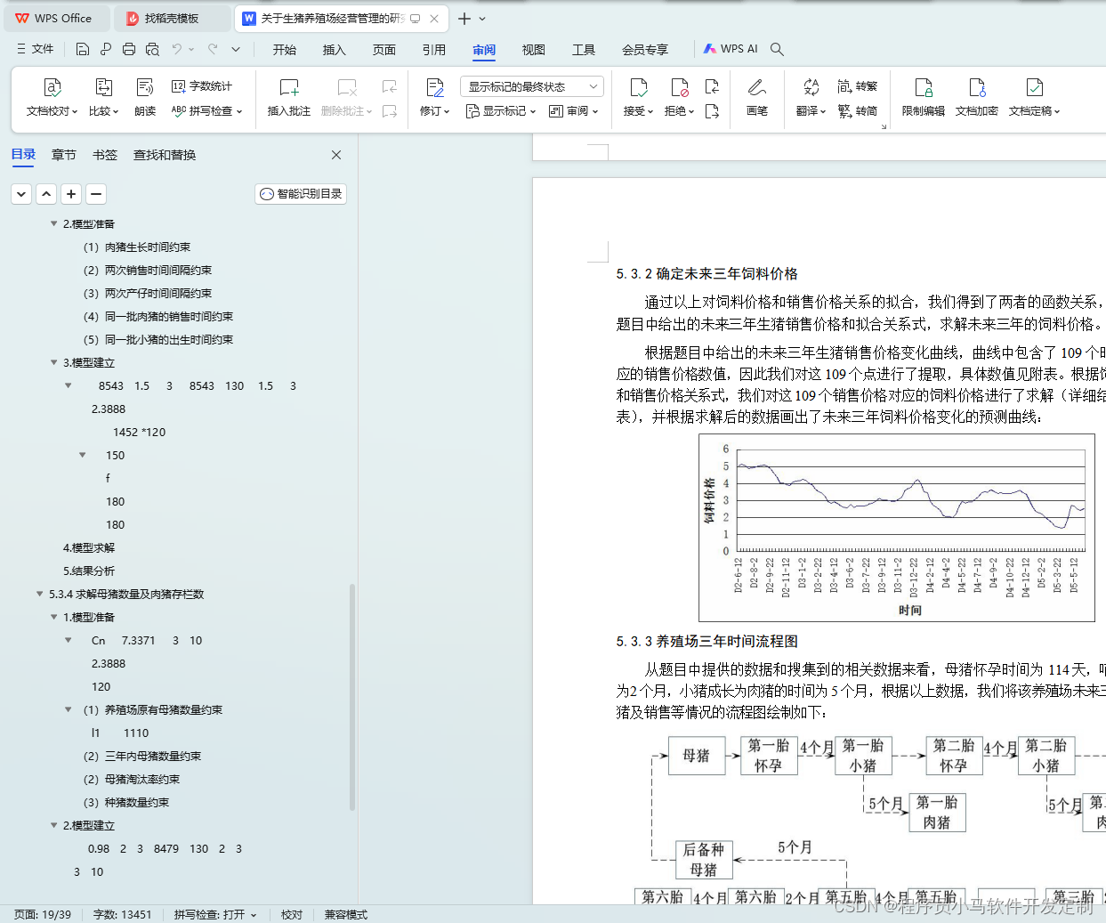Select outline item 5.结果分析
Image resolution: width=1106 pixels, height=923 pixels.
click(89, 571)
